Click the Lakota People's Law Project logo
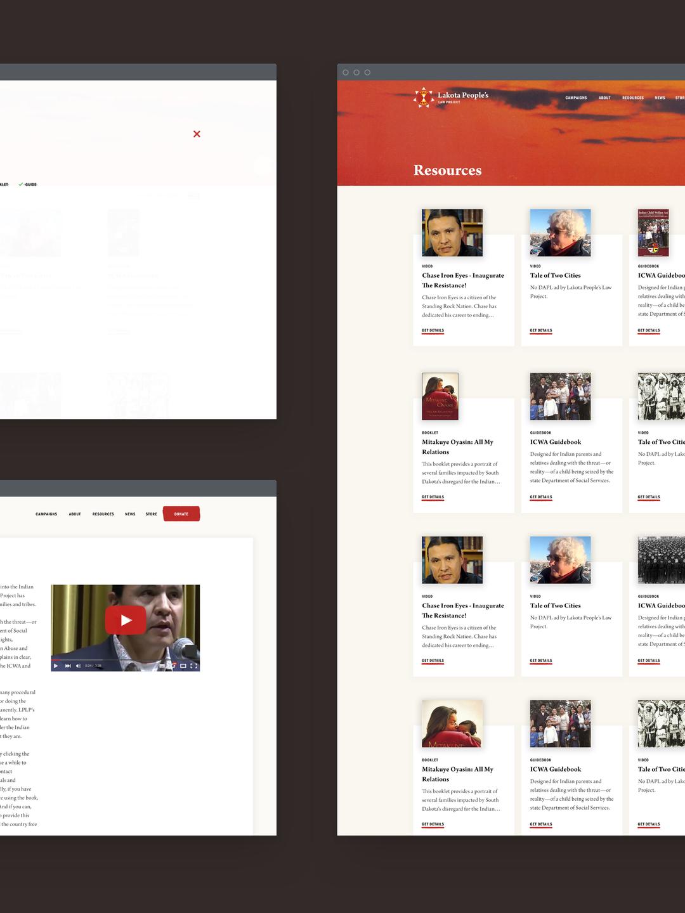 (450, 97)
